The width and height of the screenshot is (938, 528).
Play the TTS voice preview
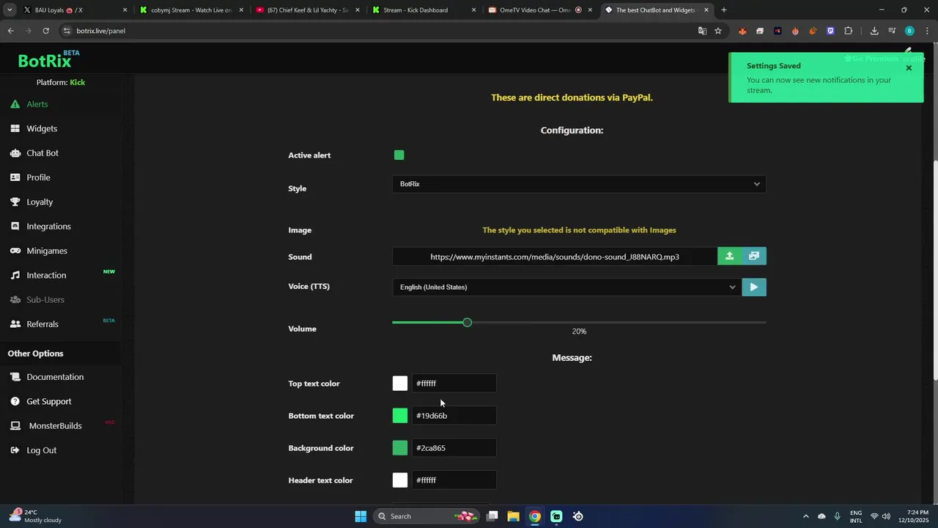[x=754, y=287]
